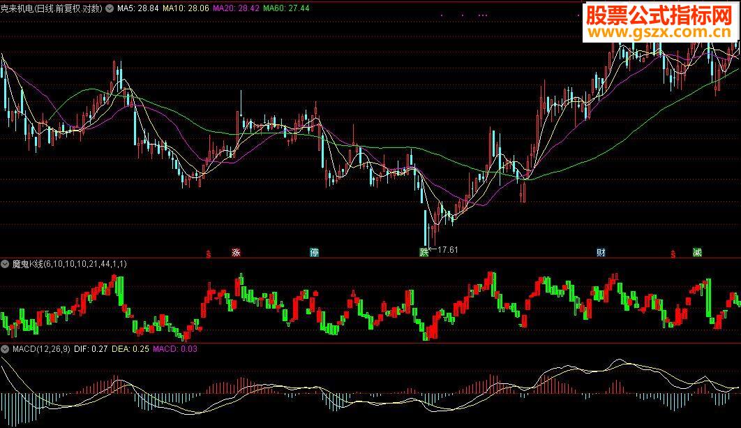Click the red $ marker left of 涨

[x=209, y=254]
